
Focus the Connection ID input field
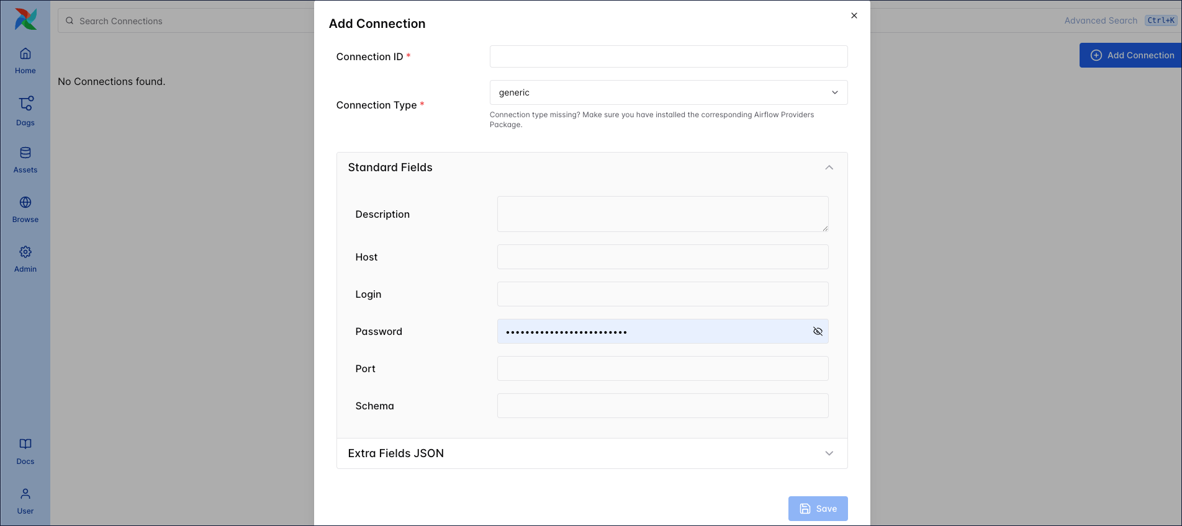(668, 56)
